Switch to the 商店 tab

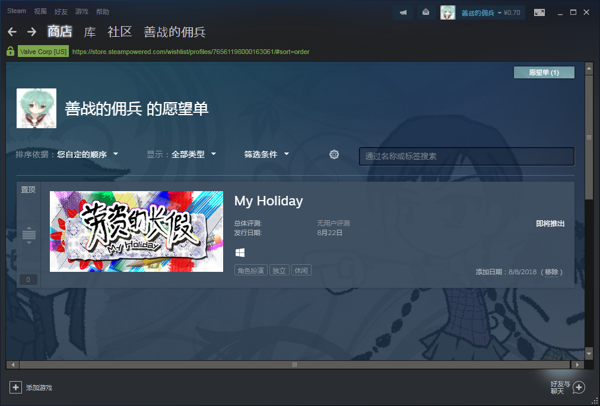point(60,32)
